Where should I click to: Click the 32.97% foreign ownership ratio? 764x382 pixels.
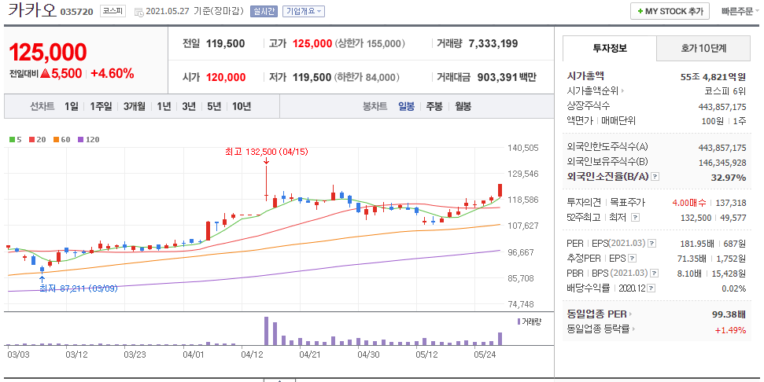(x=729, y=177)
